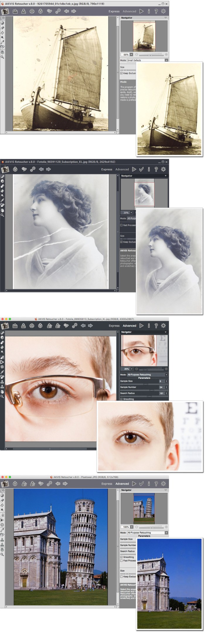The image size is (205, 635).
Task: Switch to Express tab in eye photo window
Action: pyautogui.click(x=114, y=326)
